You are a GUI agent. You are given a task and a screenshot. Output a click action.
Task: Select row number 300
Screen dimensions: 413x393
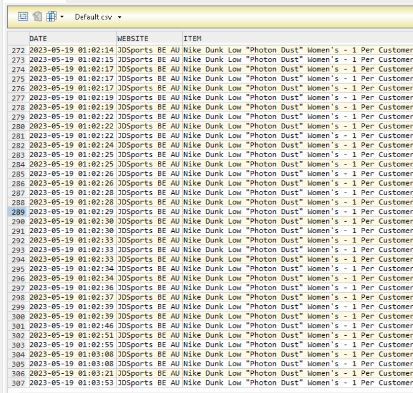pyautogui.click(x=18, y=316)
